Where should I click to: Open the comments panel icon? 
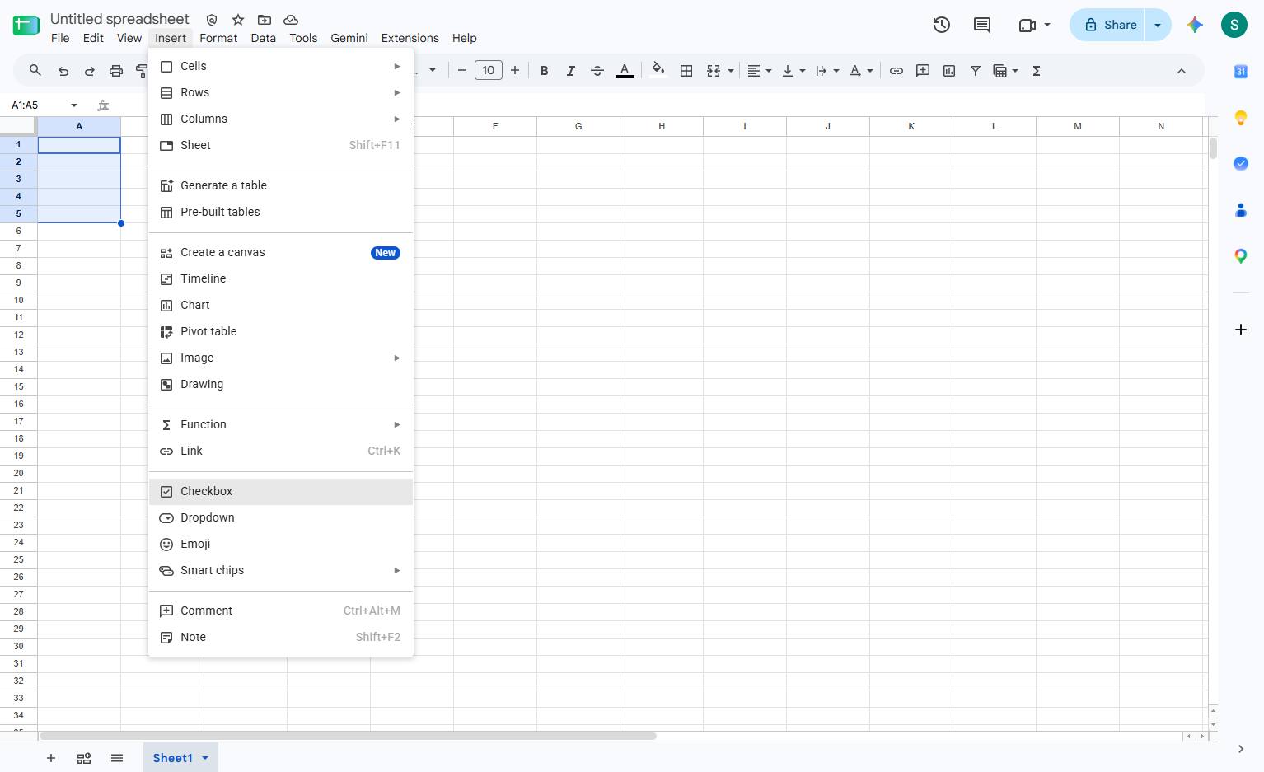(x=982, y=25)
